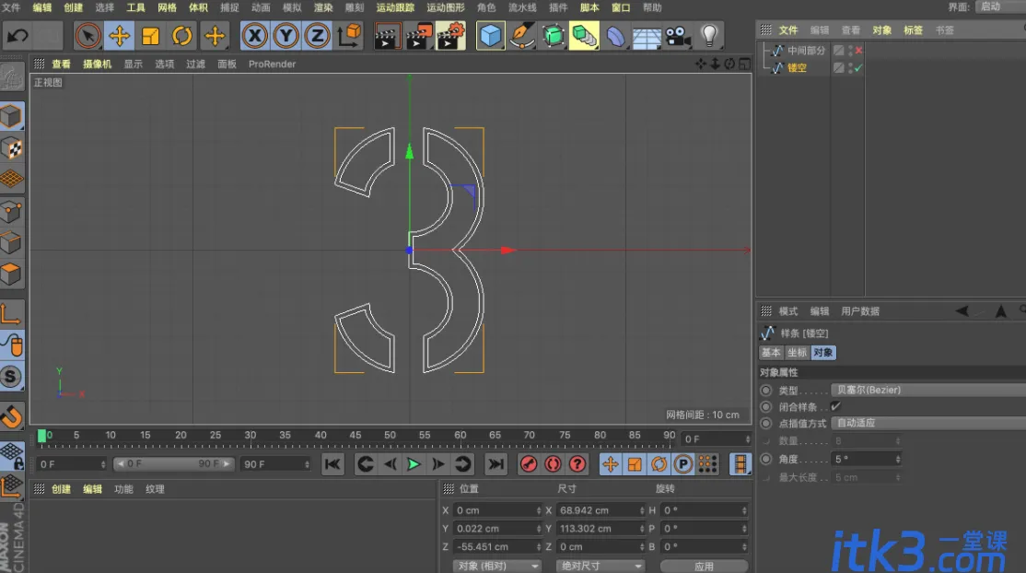Click the X position 0 cm field
Viewport: 1026px width, 573px height.
pos(496,510)
